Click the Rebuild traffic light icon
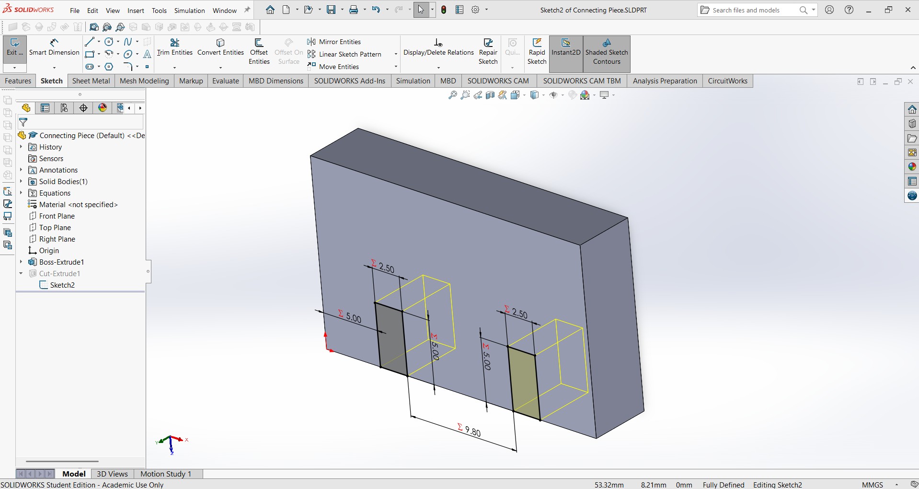Screen dimensions: 919x489 click(x=444, y=10)
